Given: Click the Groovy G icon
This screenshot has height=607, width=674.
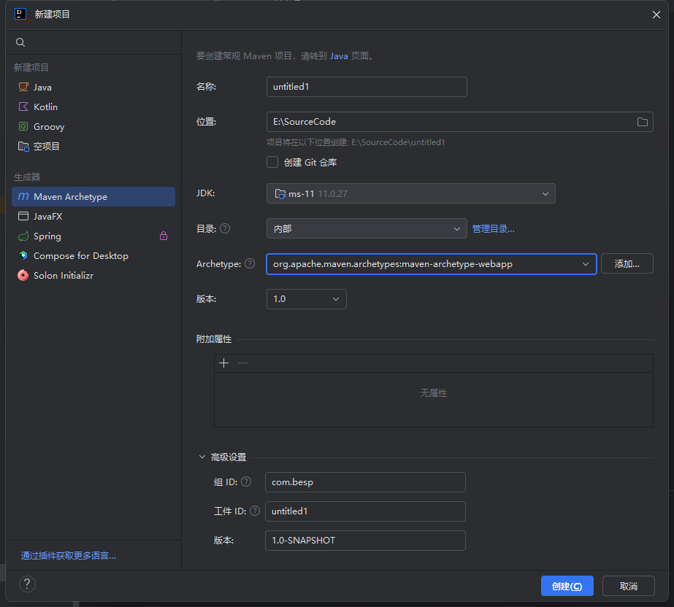Looking at the screenshot, I should pos(23,126).
